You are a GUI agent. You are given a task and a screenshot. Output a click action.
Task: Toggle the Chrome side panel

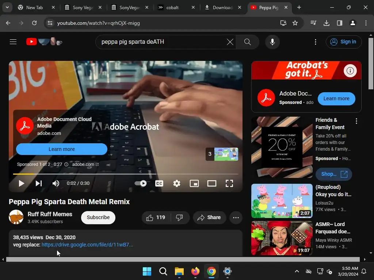click(x=339, y=23)
